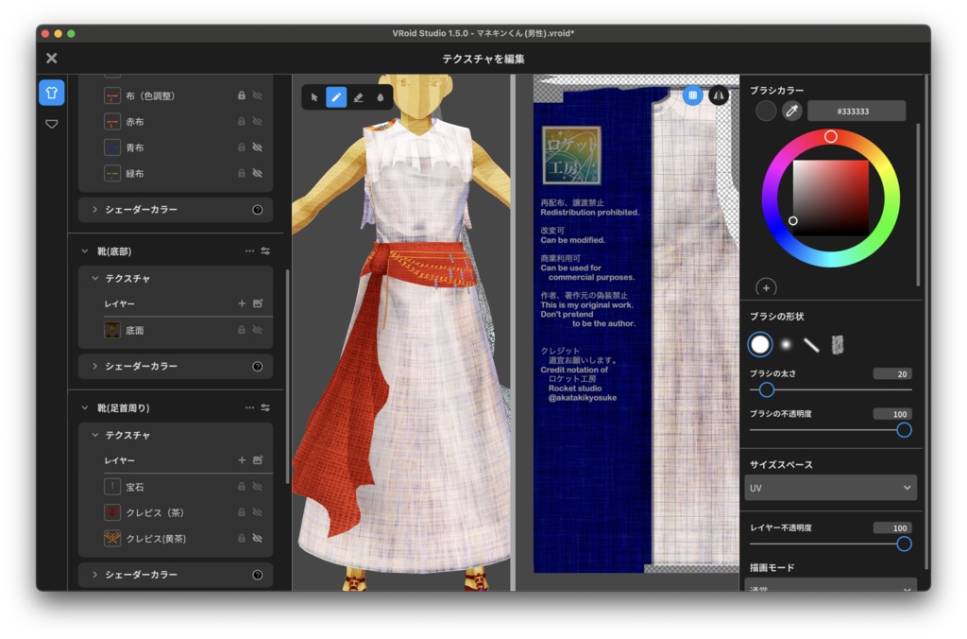Close the texture editor with the X button

coord(52,58)
